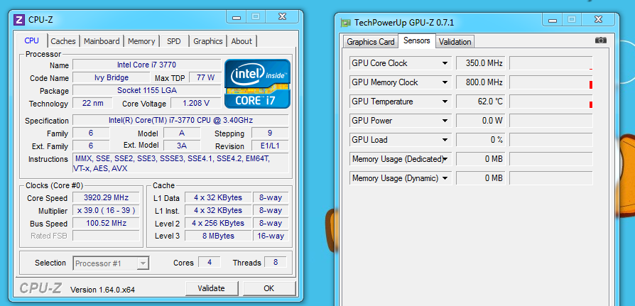The image size is (635, 306).
Task: Click the GPU Core Clock history graph
Action: point(550,63)
